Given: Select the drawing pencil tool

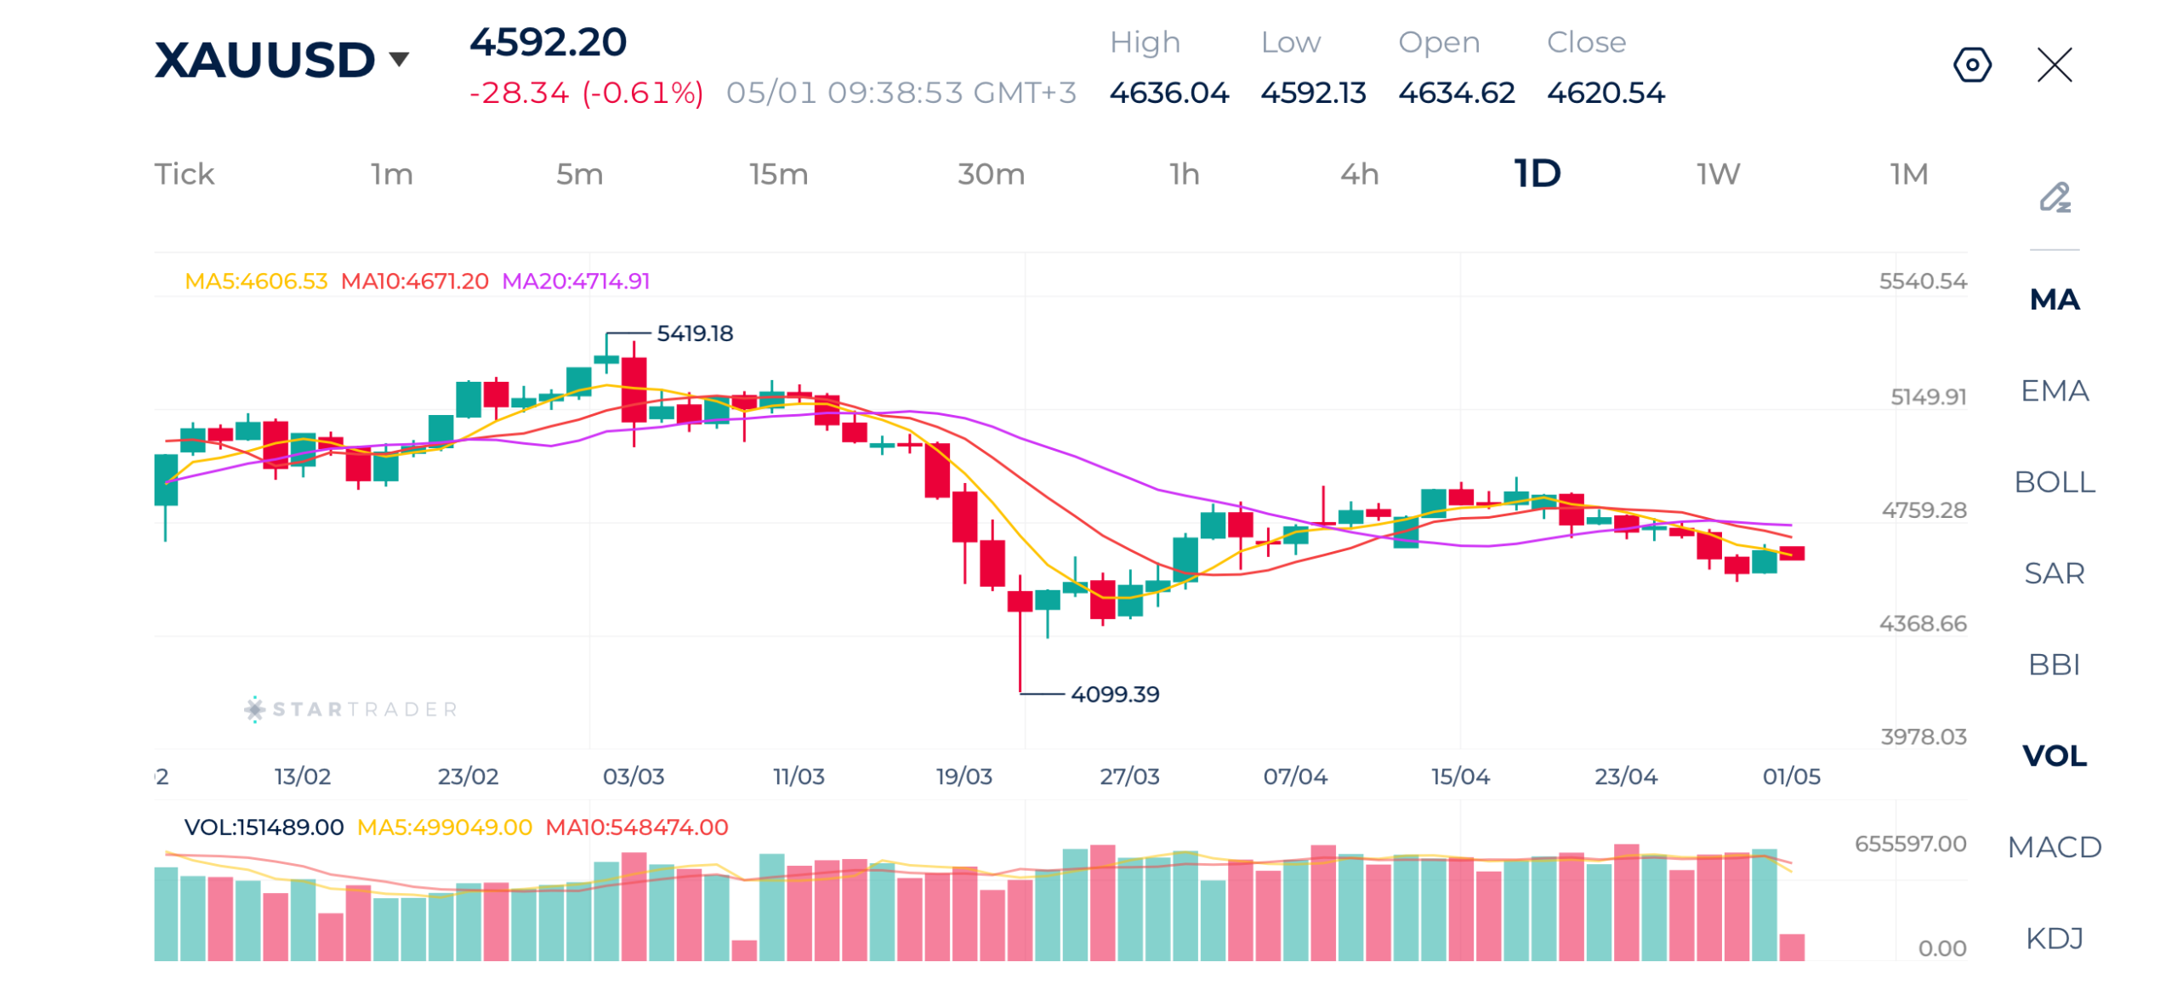Looking at the screenshot, I should tap(2054, 196).
